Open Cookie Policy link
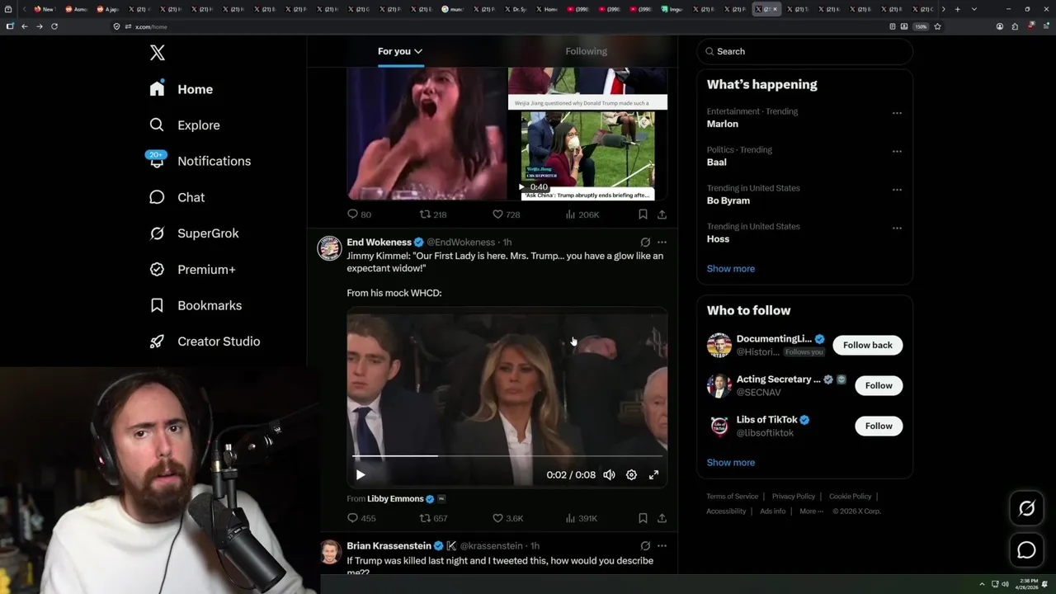Image resolution: width=1056 pixels, height=594 pixels. (x=850, y=497)
